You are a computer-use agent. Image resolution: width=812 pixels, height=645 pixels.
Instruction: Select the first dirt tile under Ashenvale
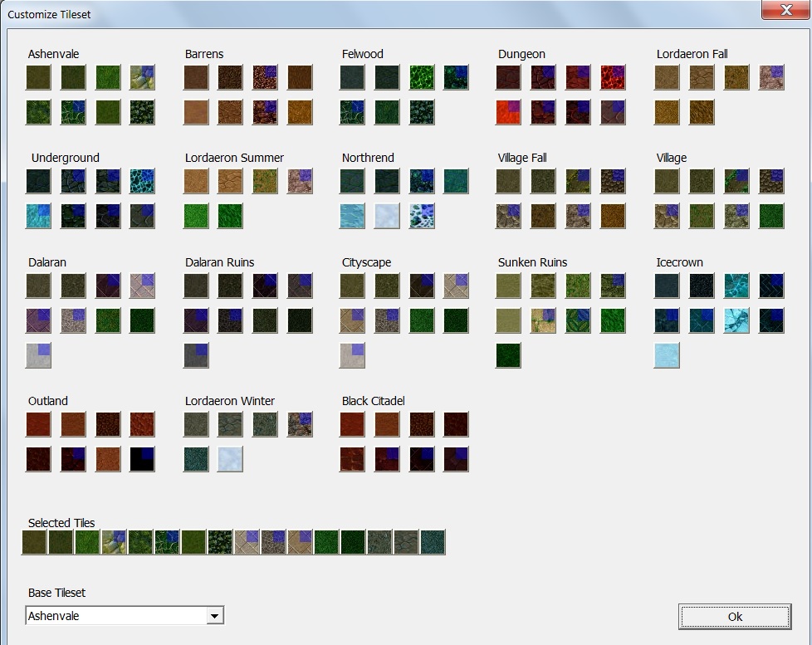click(38, 77)
